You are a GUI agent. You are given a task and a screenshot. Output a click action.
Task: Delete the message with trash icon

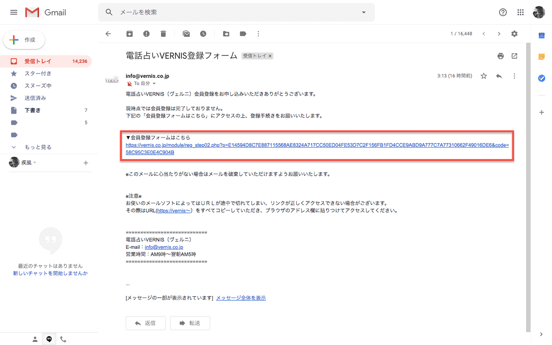[x=163, y=34]
